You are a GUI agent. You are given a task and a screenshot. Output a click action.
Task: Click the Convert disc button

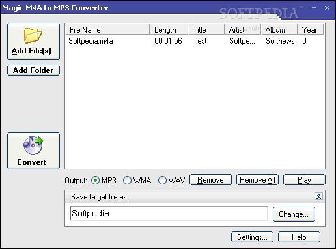(33, 151)
